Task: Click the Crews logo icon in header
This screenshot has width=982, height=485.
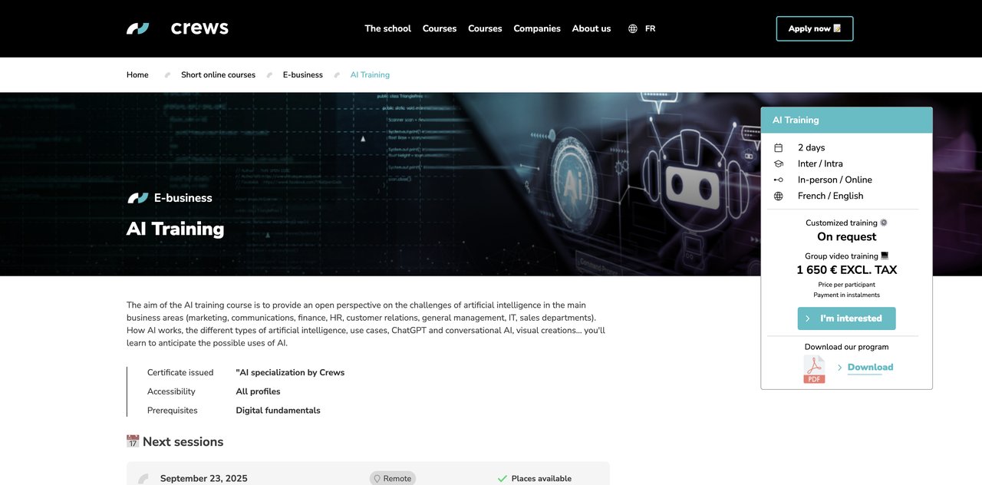Action: [x=138, y=28]
